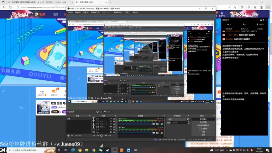Open OBS 视图(V) menu
Screen dimensions: 272x153
click(86, 13)
